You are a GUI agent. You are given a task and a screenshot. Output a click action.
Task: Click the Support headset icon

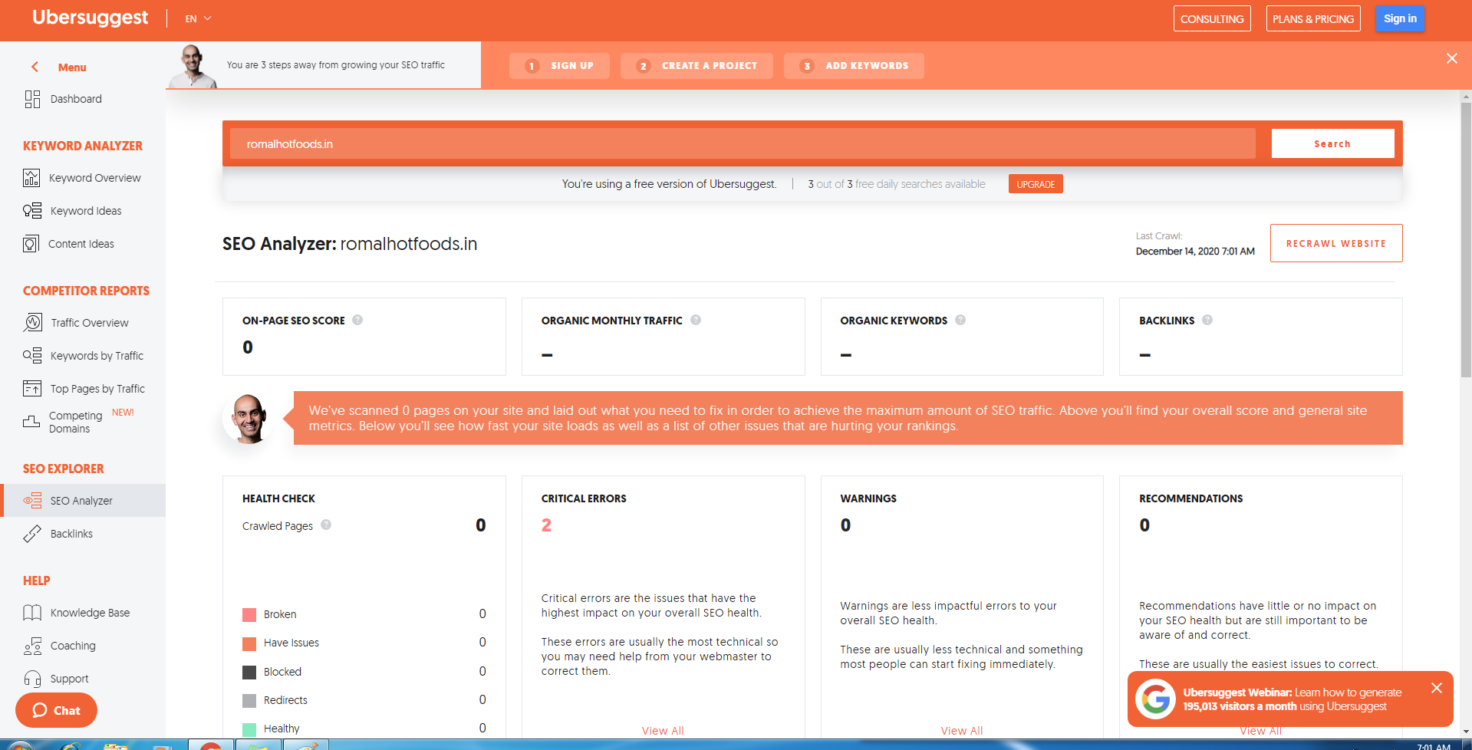[32, 679]
